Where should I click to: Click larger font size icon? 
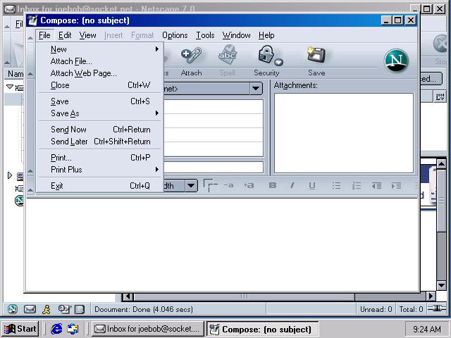(x=249, y=185)
